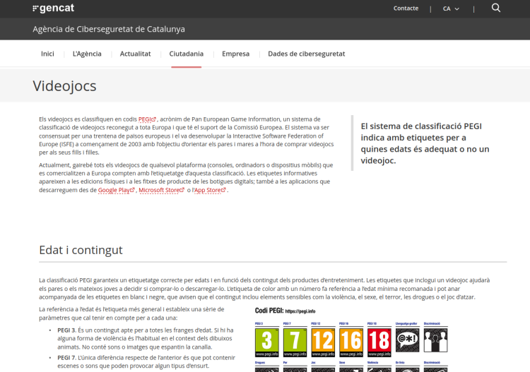Image resolution: width=530 pixels, height=372 pixels.
Task: Select the Ciutadania menu item
Action: (187, 54)
